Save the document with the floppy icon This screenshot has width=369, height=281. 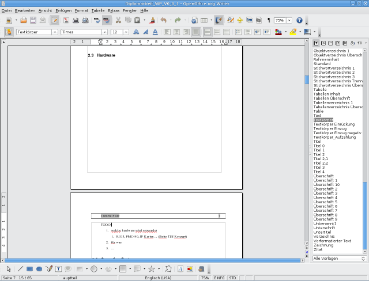pos(33,20)
